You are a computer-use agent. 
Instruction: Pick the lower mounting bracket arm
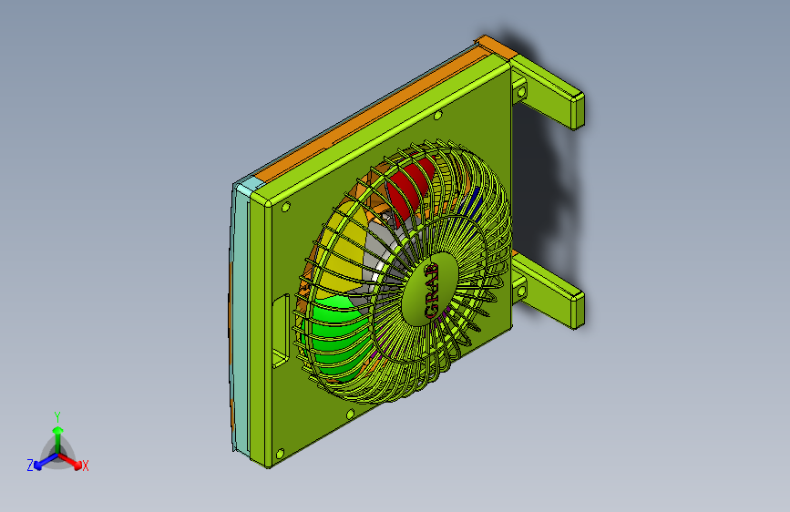548,290
